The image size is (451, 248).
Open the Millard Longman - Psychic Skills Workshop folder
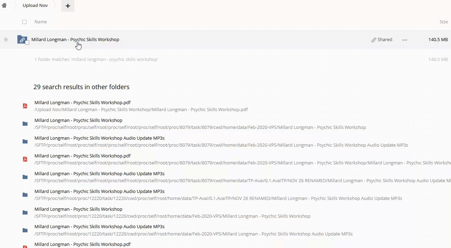[x=75, y=39]
